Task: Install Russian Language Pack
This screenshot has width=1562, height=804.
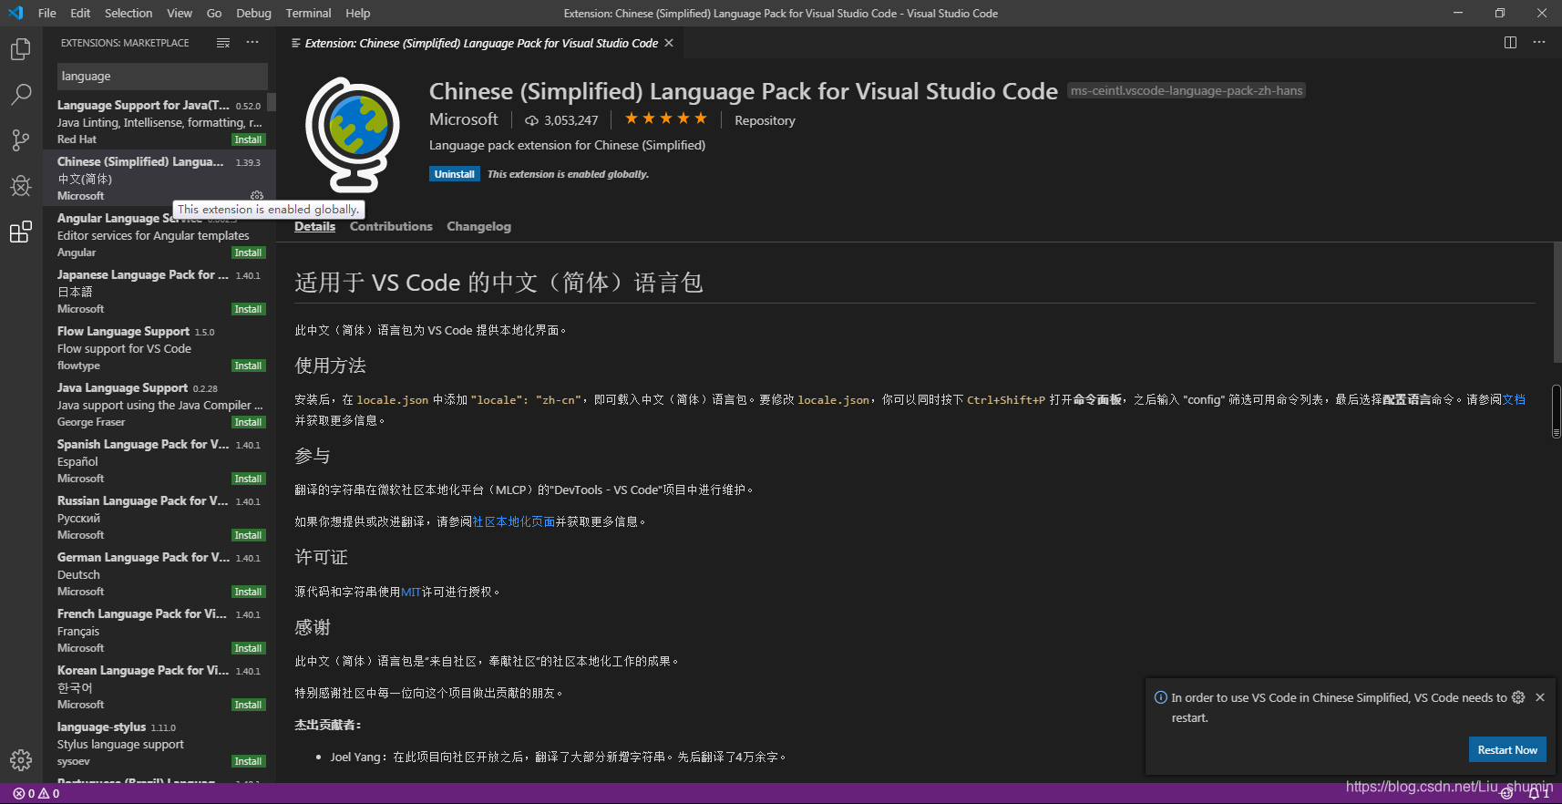Action: [x=248, y=535]
